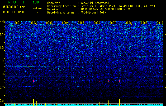
Task: Select the 1.0 kHz axis label
Action: (x=2, y=48)
